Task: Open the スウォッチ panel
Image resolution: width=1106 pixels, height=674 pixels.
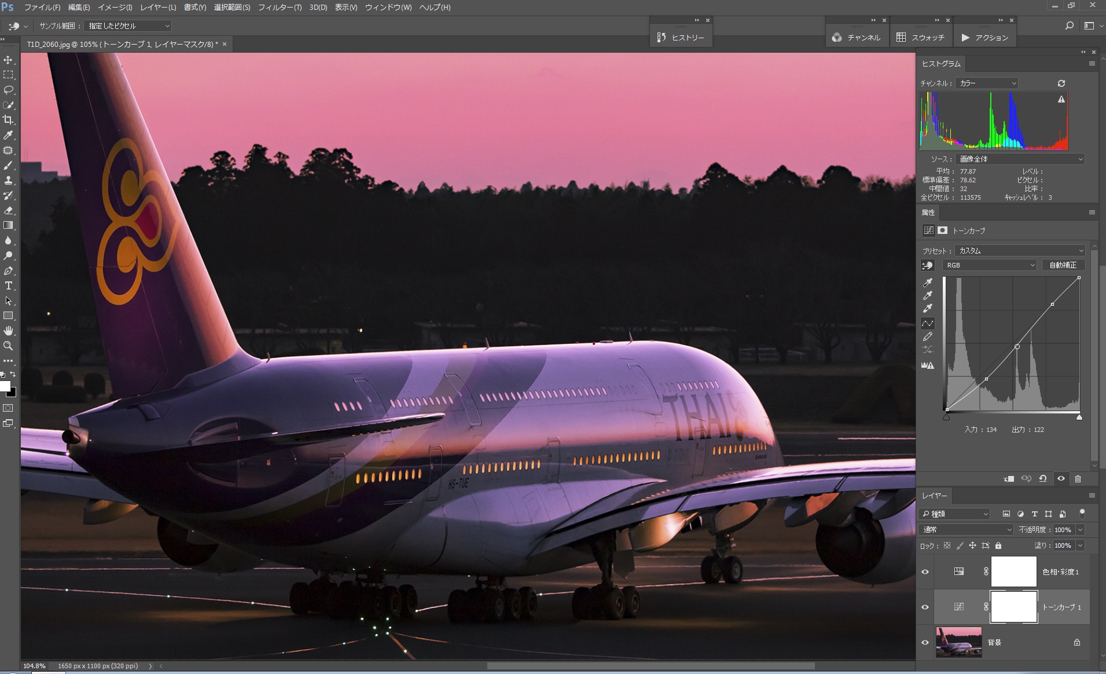Action: click(920, 37)
